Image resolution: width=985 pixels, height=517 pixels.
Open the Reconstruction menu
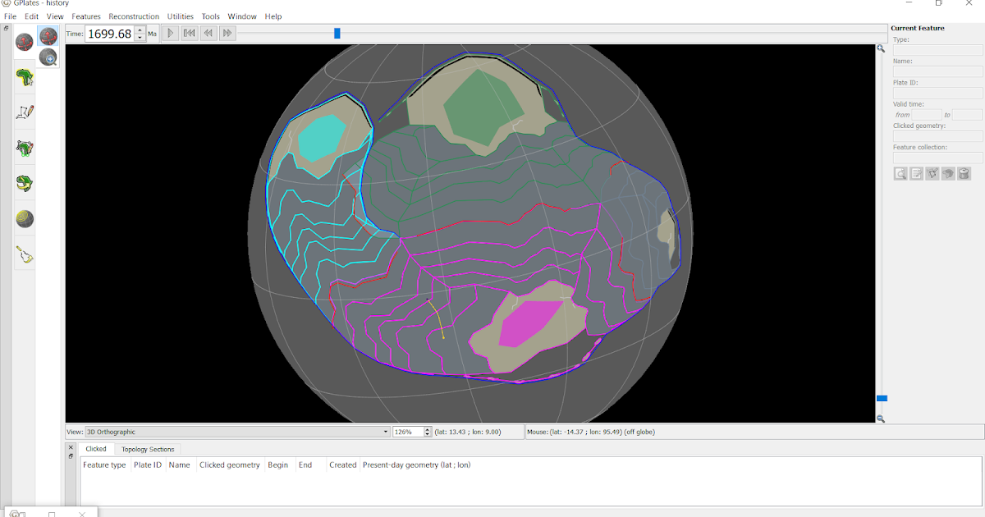click(134, 16)
